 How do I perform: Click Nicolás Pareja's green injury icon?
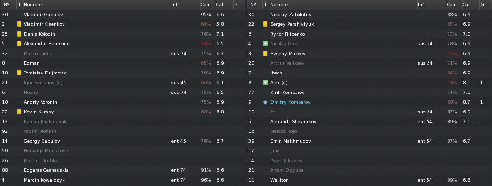[265, 44]
